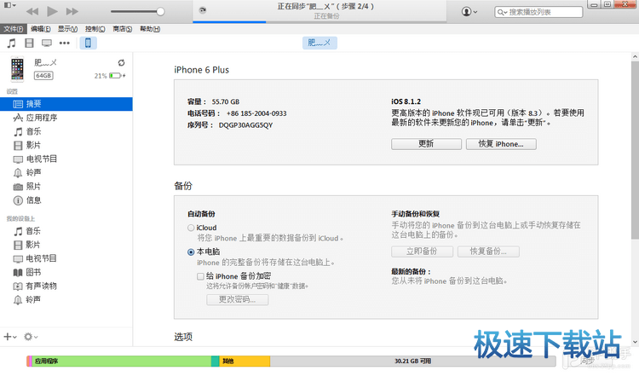The height and width of the screenshot is (376, 639).
Task: Switch to the Movies library icon
Action: pyautogui.click(x=29, y=43)
